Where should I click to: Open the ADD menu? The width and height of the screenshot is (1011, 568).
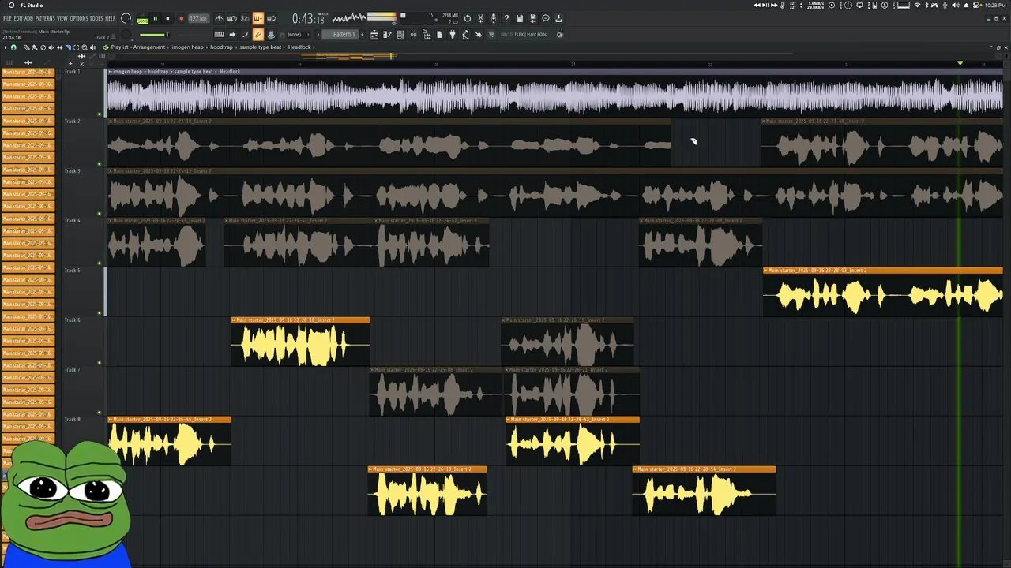pos(28,18)
